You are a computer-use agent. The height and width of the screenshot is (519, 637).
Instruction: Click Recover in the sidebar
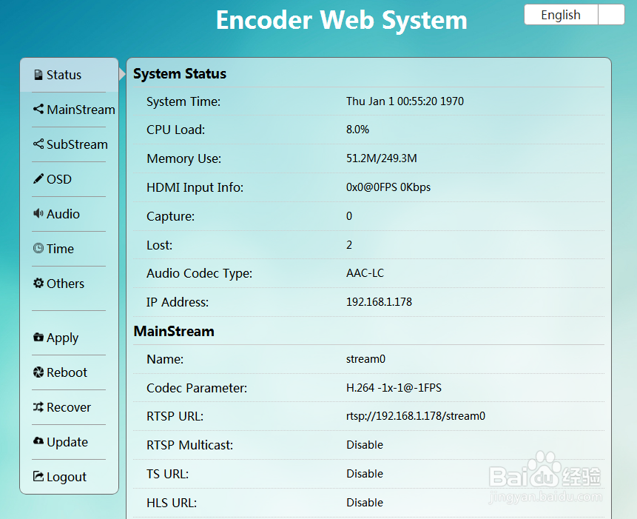click(x=69, y=407)
